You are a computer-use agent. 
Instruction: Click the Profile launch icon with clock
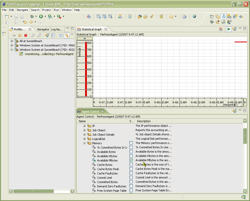[50, 16]
